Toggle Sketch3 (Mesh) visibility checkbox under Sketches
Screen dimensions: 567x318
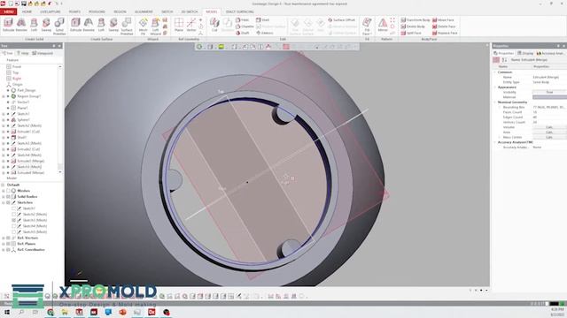click(14, 220)
